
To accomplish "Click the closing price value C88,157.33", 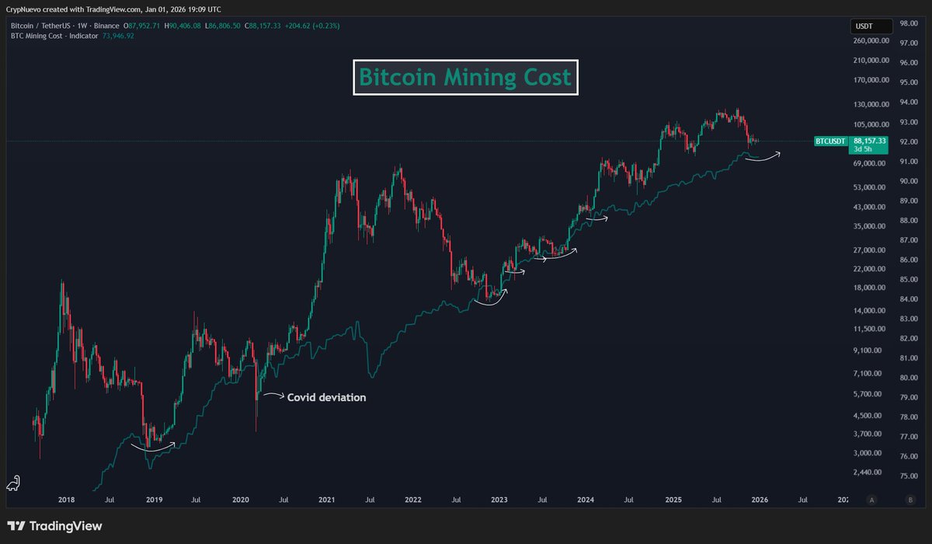I will tap(262, 25).
